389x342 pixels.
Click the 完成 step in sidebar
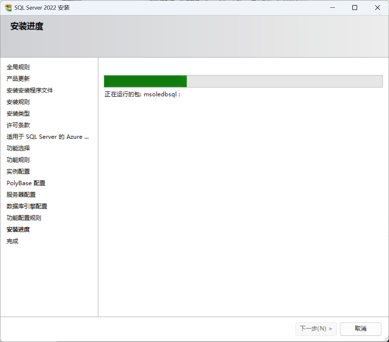12,241
